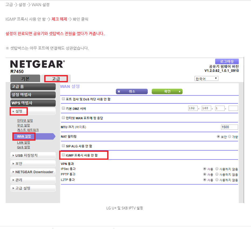Click the VPN 통과 label
251x229 pixels.
pos(68,164)
